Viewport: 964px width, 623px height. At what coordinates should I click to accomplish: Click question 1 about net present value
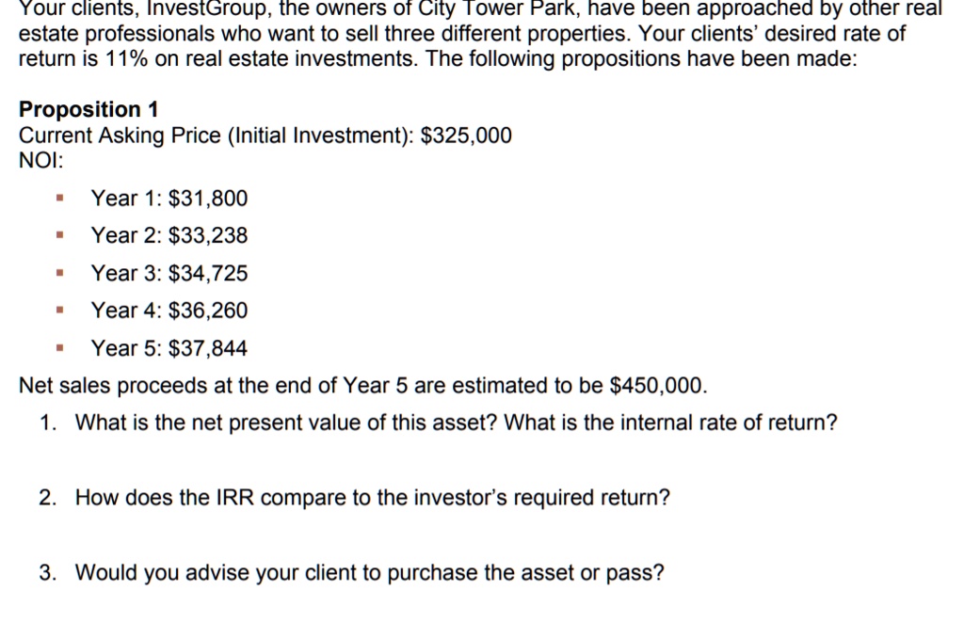[x=439, y=423]
